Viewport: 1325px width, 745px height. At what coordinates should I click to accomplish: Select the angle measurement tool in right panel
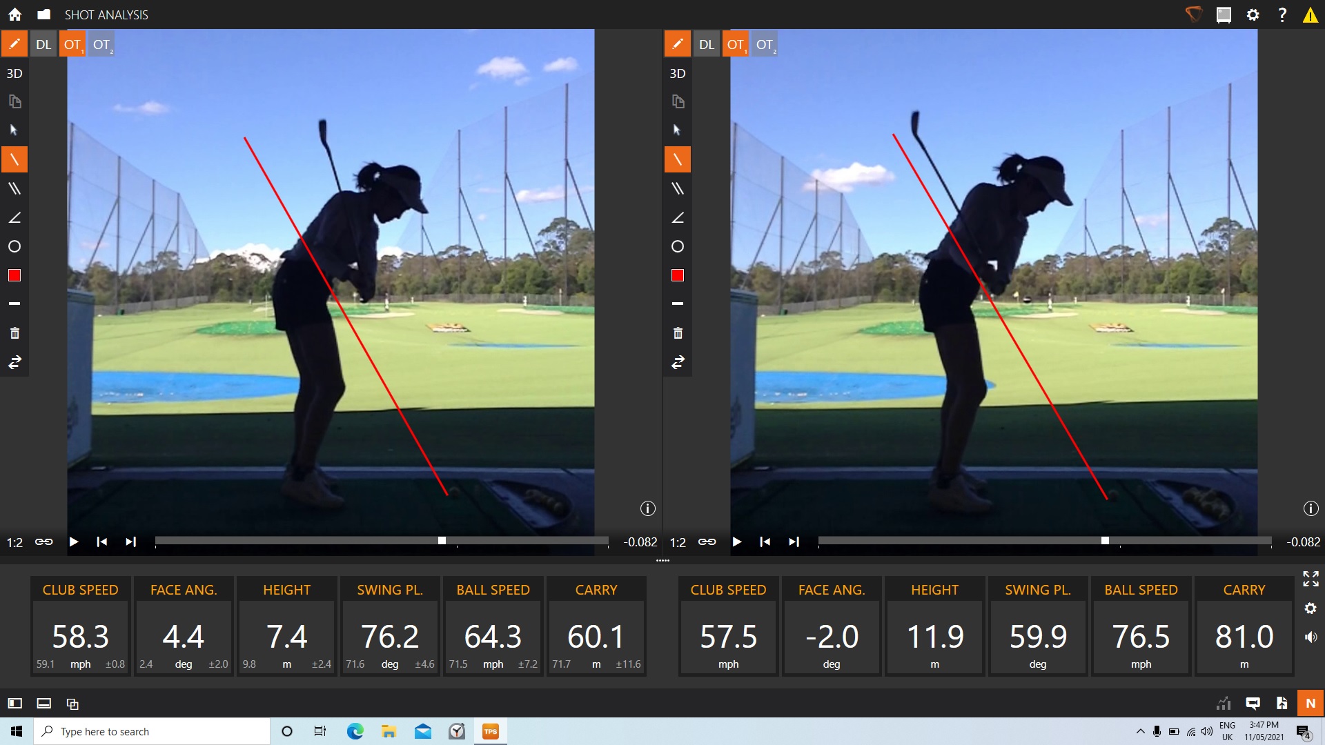(678, 218)
